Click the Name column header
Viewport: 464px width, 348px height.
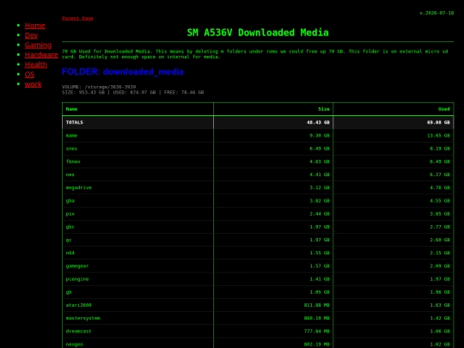[71, 109]
